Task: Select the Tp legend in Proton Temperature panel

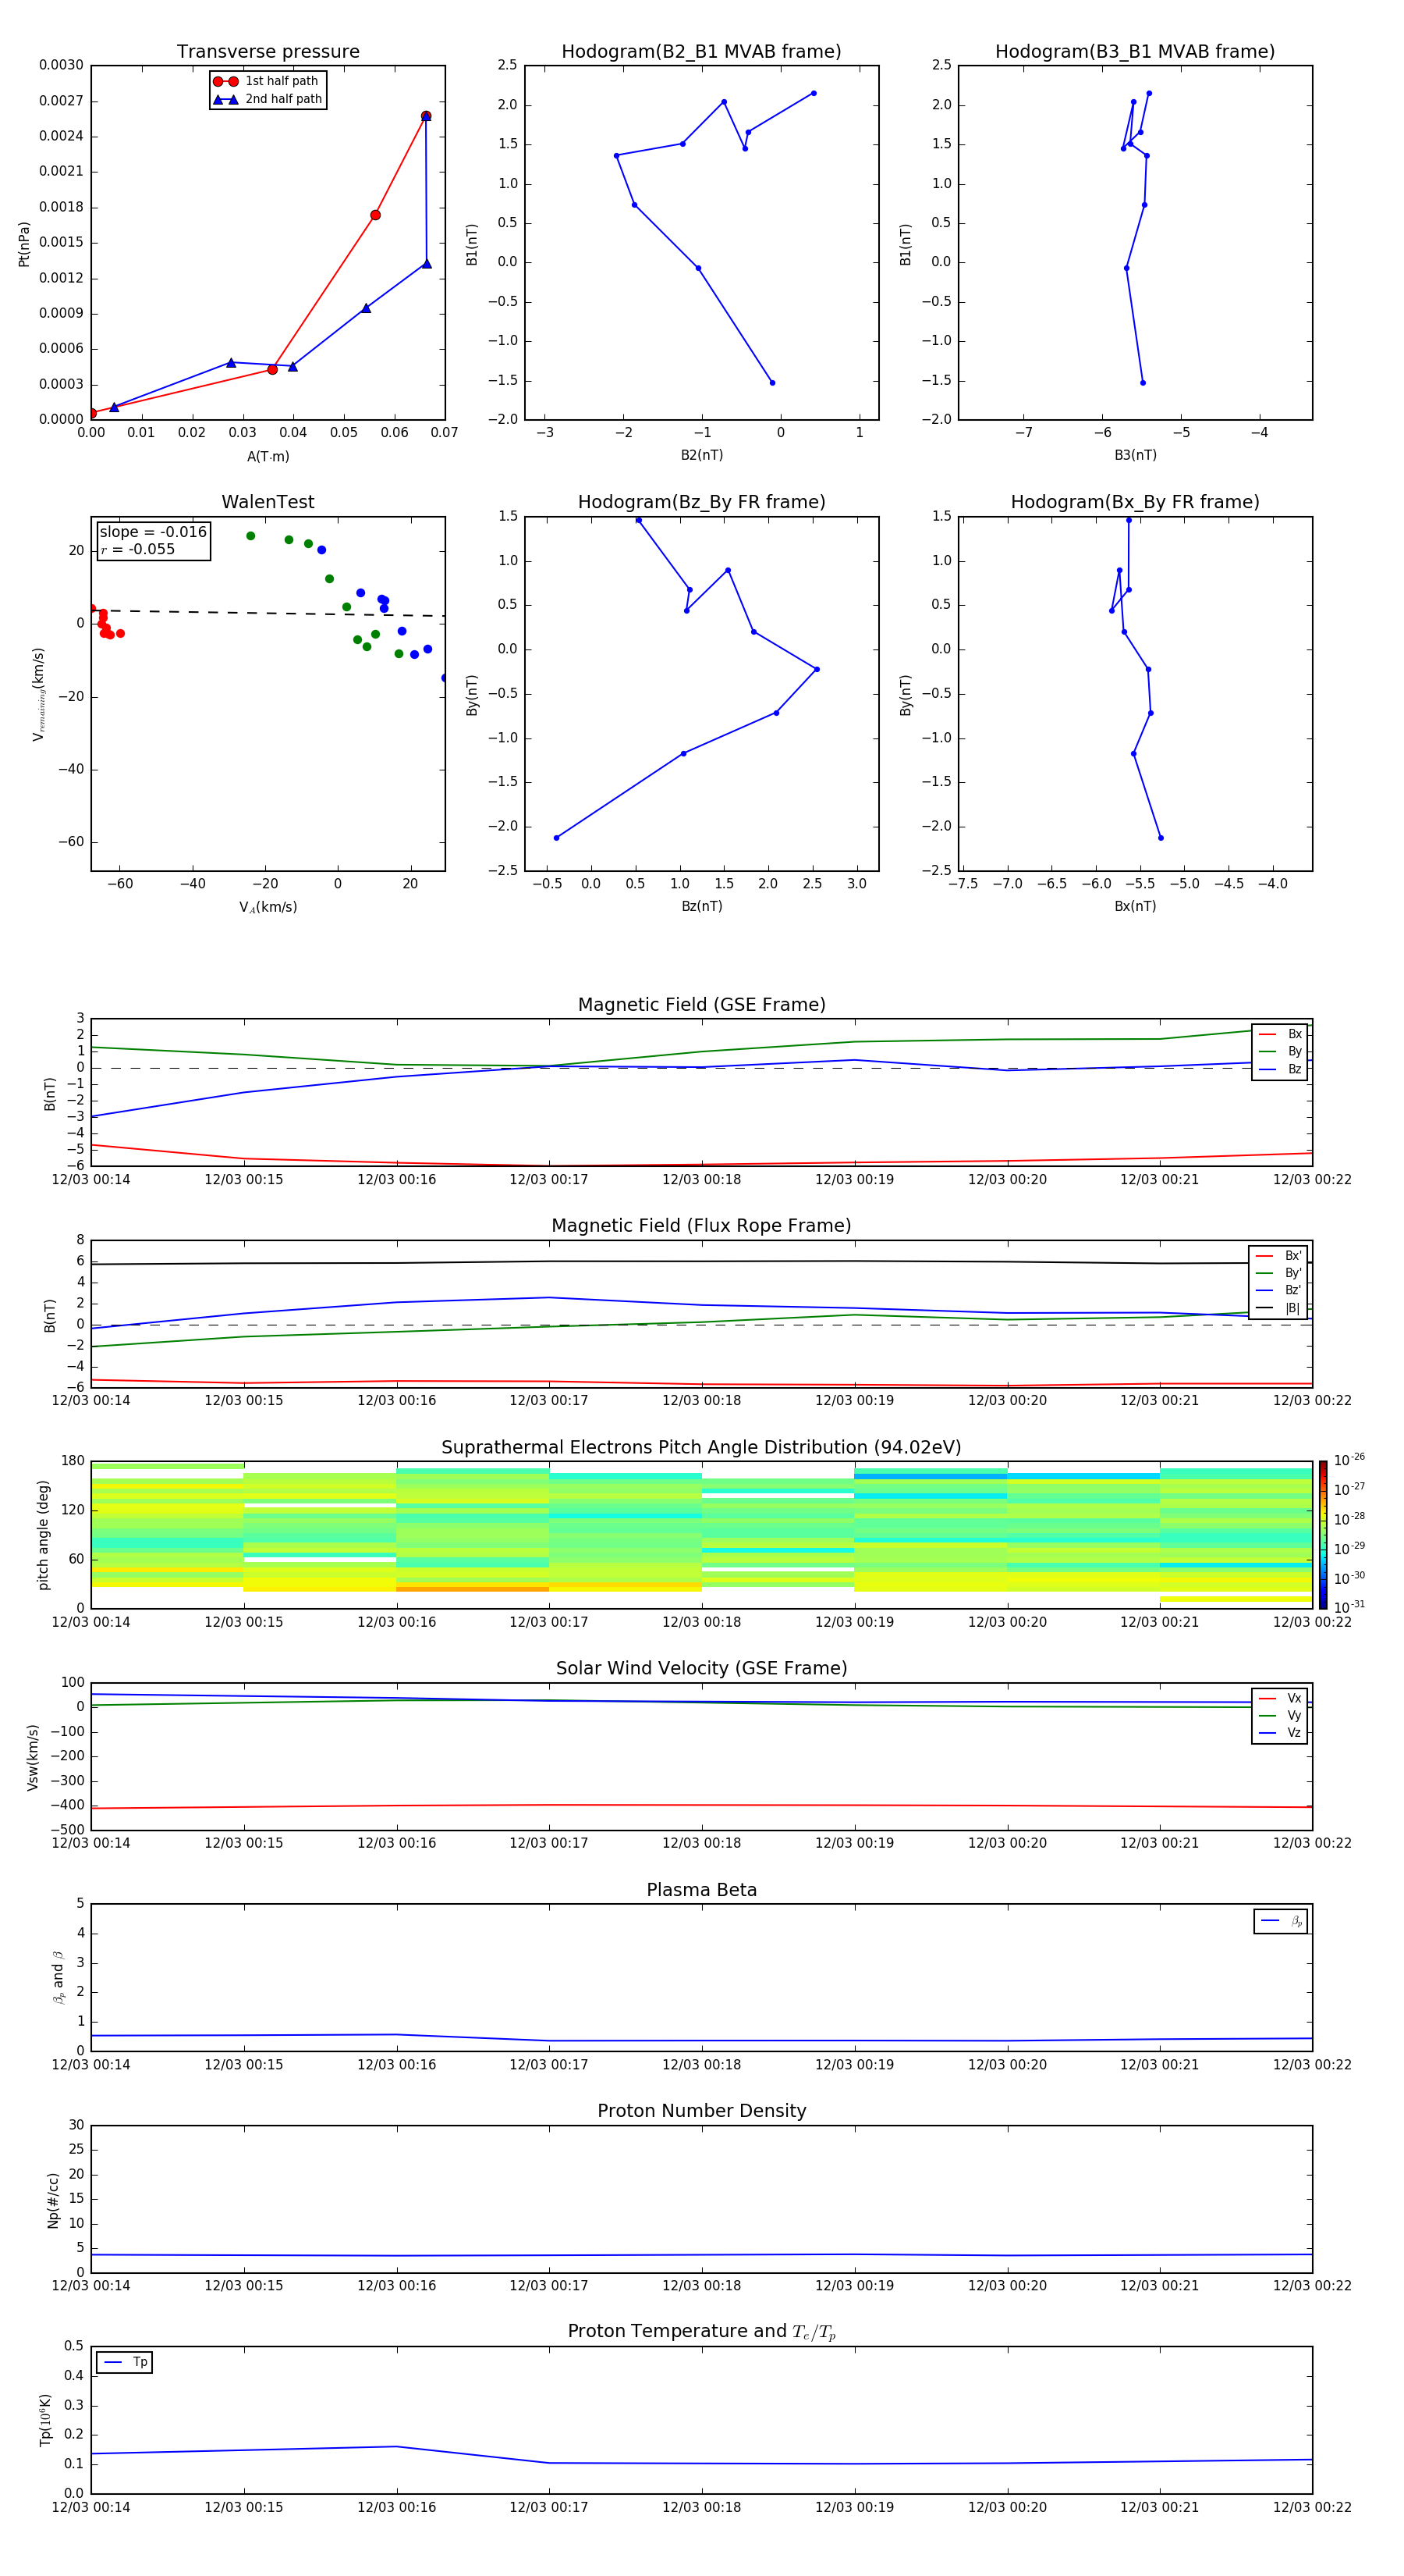Action: coord(124,2362)
